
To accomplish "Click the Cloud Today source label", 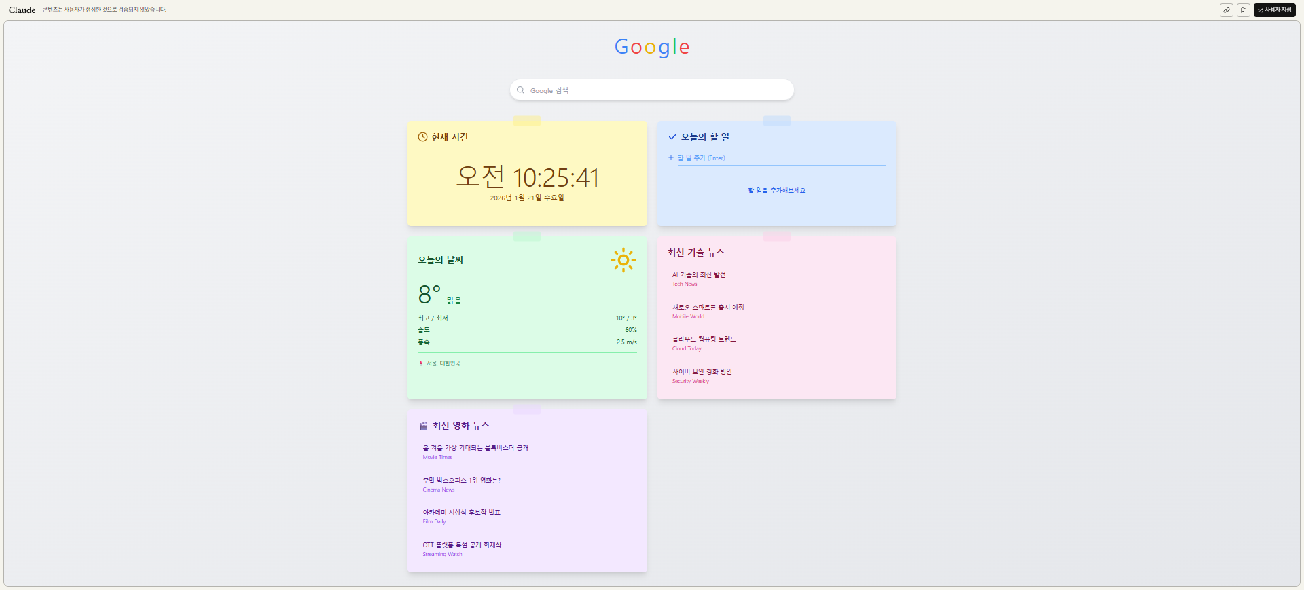I will click(687, 349).
